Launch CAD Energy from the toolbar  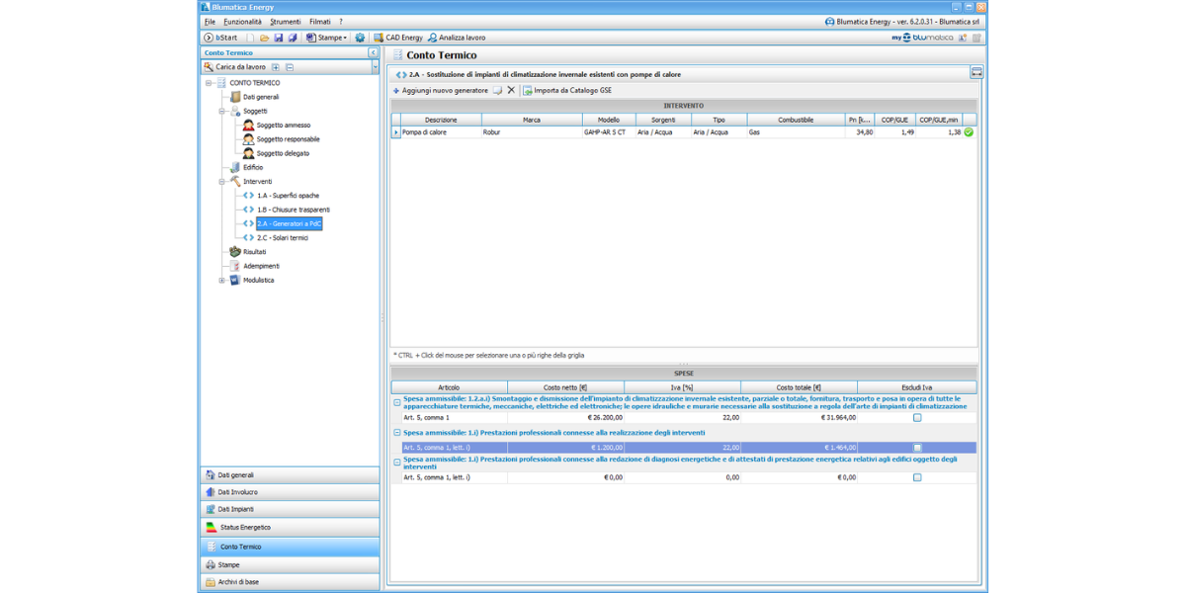(x=397, y=38)
